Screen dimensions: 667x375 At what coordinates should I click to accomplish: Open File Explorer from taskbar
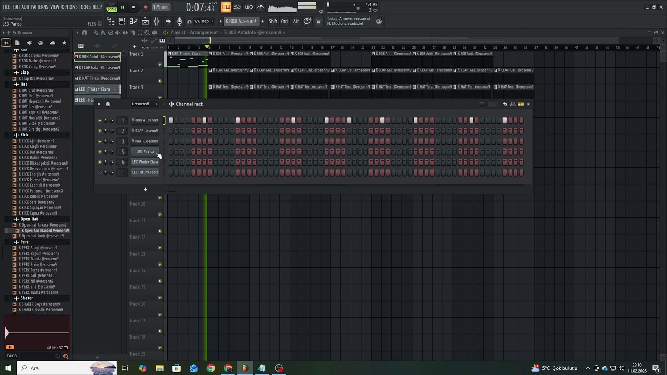tap(159, 368)
